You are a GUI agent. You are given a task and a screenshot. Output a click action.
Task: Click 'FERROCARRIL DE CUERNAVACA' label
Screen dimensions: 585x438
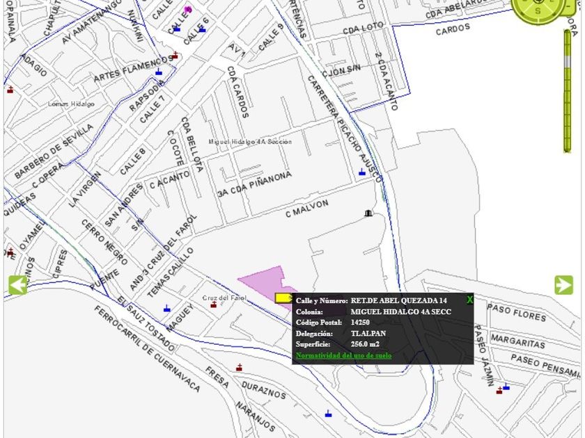click(x=147, y=348)
